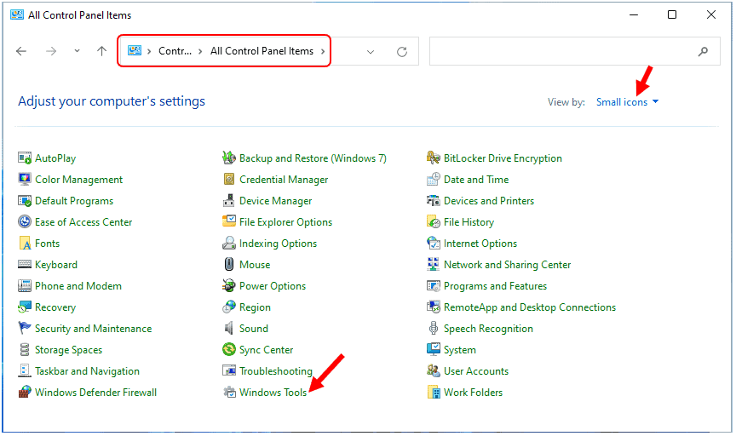Expand the chevron before Contr... in the address path

[x=149, y=51]
